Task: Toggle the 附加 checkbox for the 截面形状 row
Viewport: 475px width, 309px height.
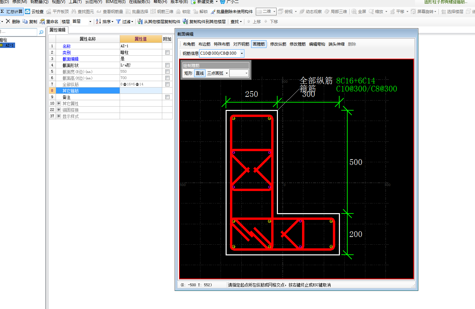Action: pos(167,65)
